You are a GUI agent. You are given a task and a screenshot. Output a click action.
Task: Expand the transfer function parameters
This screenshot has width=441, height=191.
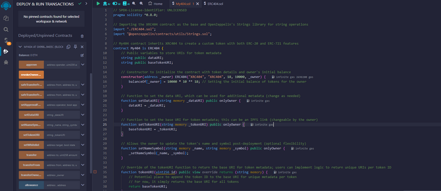83,155
